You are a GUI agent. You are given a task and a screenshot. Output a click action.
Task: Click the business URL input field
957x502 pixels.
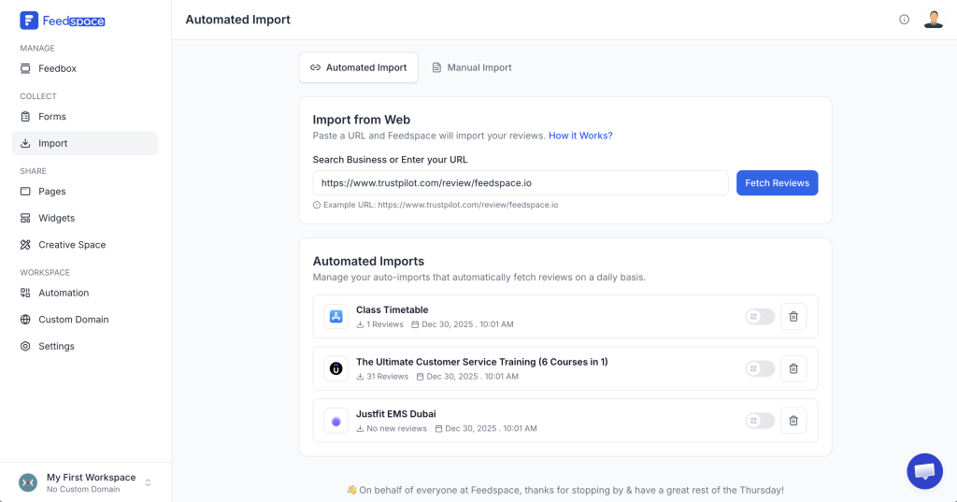tap(520, 183)
